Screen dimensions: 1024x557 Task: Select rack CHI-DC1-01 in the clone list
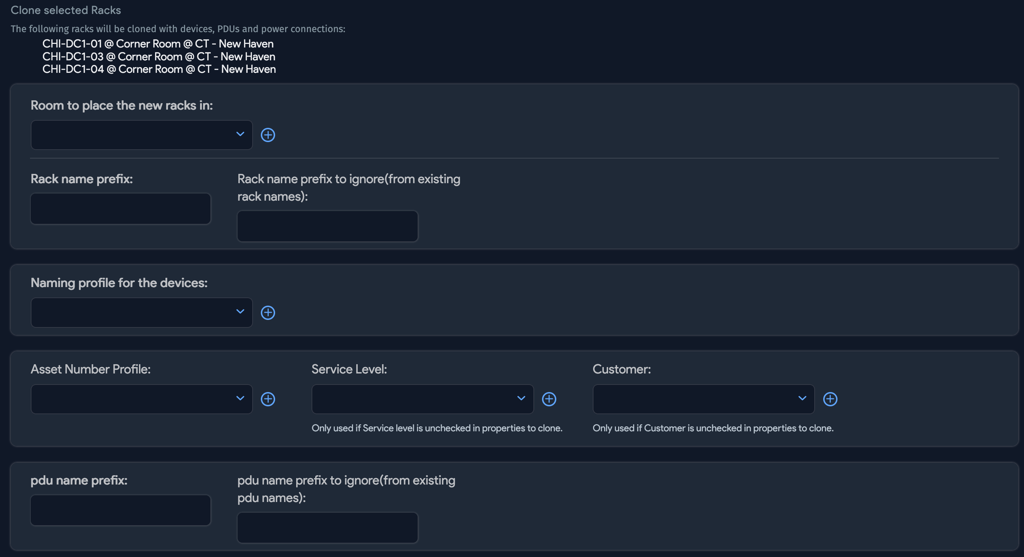(x=158, y=44)
